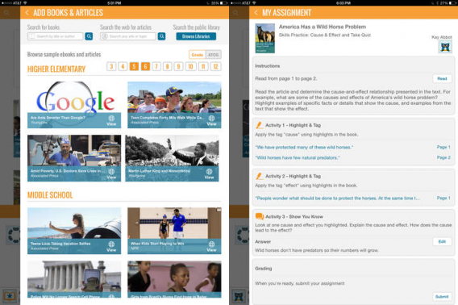Screen dimensions: 458x305
Task: Open the wild horse book cover
Action: (265, 38)
